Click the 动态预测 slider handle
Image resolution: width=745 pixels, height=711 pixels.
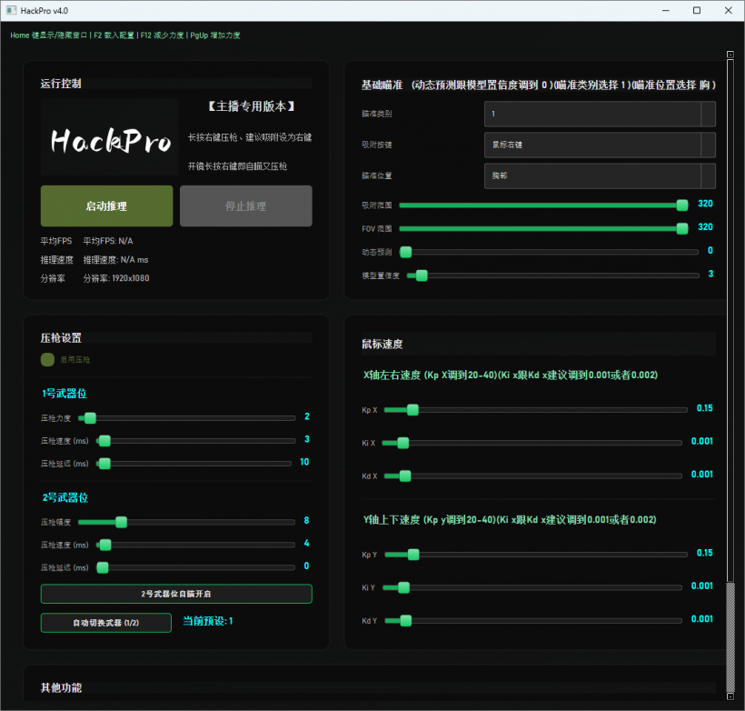(406, 252)
